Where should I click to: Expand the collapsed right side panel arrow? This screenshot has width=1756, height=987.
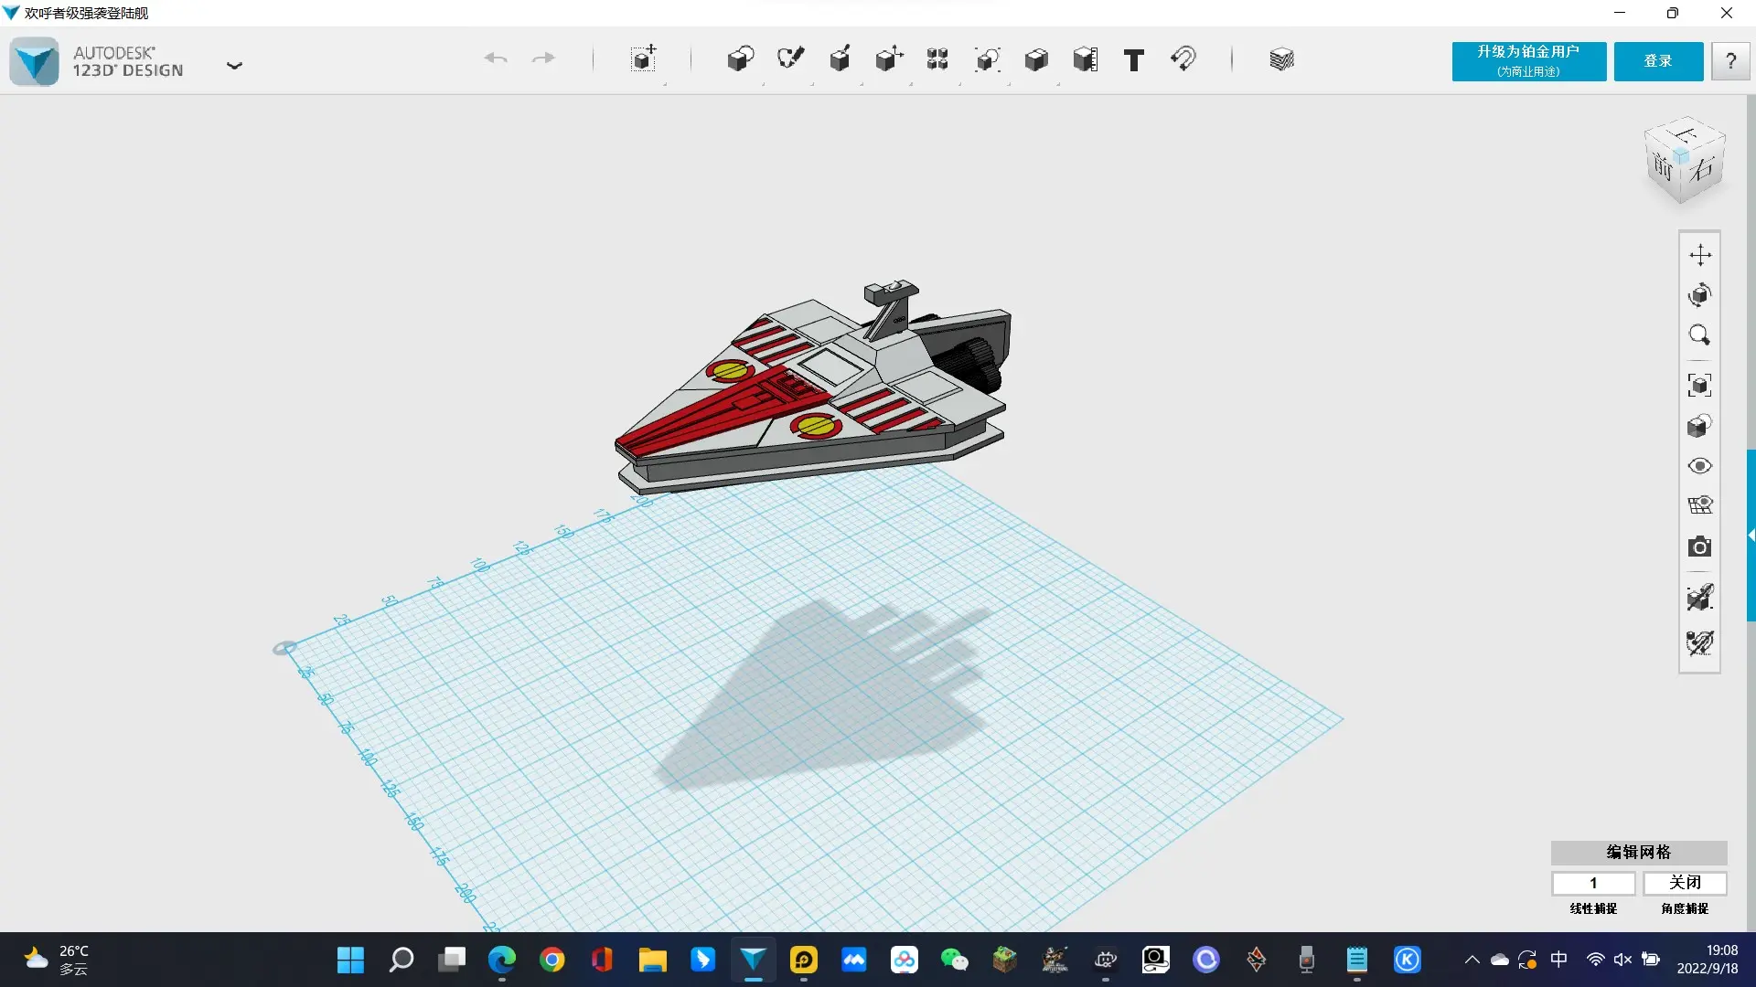(1751, 536)
